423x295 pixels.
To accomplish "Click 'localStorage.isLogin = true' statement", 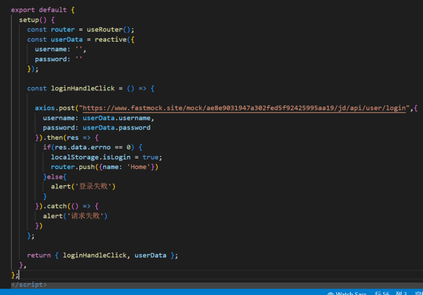I will click(106, 157).
